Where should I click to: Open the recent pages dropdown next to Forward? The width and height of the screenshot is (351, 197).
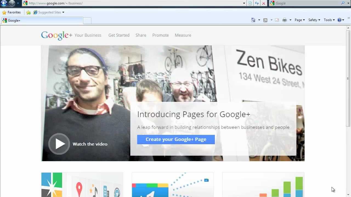[18, 3]
